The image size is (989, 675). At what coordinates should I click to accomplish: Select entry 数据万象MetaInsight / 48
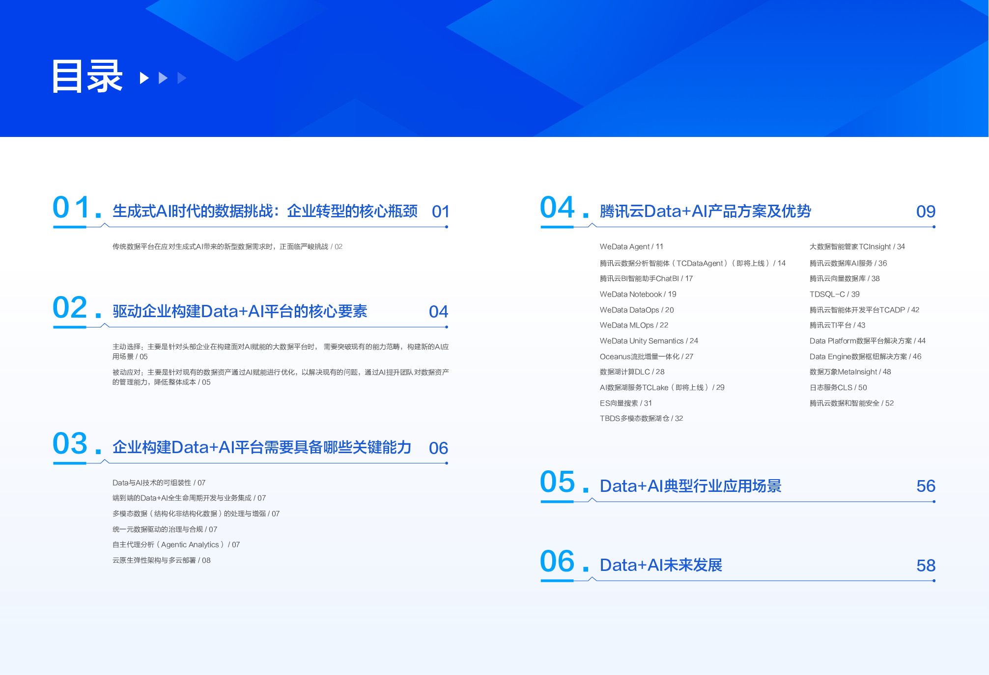(x=850, y=372)
